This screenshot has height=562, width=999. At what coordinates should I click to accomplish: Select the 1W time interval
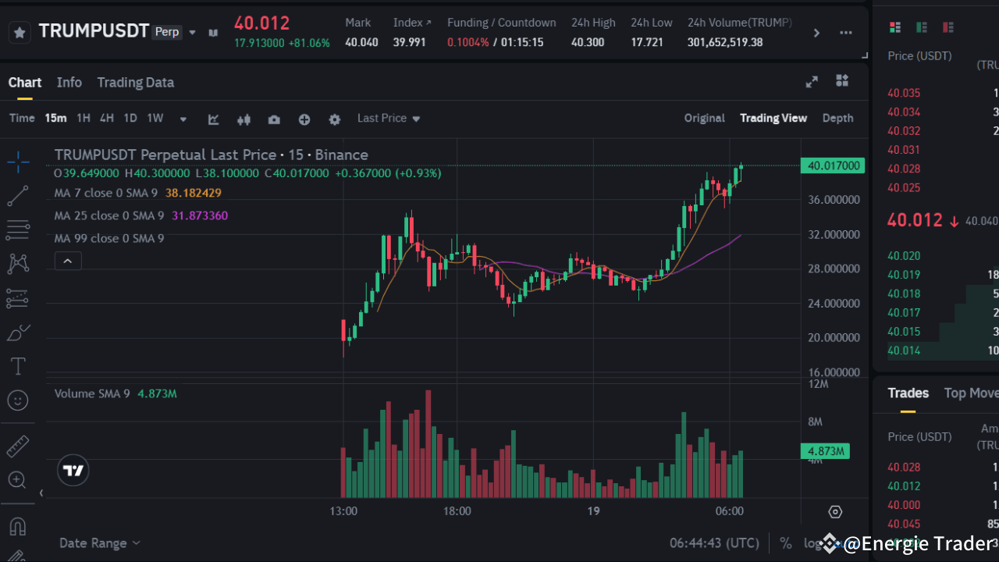click(x=155, y=119)
